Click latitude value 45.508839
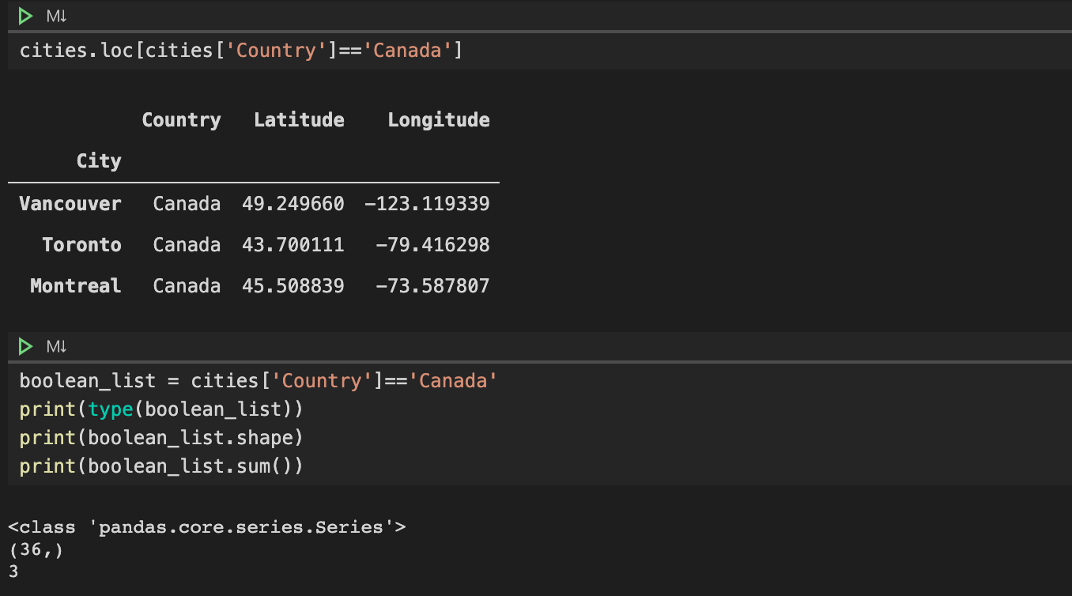The image size is (1072, 596). tap(293, 286)
